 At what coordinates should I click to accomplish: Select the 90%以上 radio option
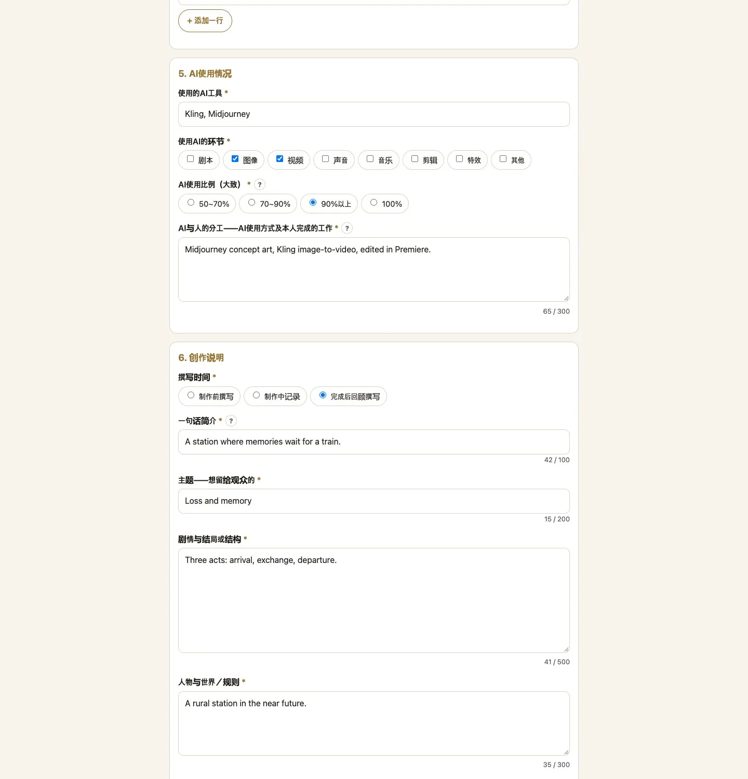click(313, 203)
